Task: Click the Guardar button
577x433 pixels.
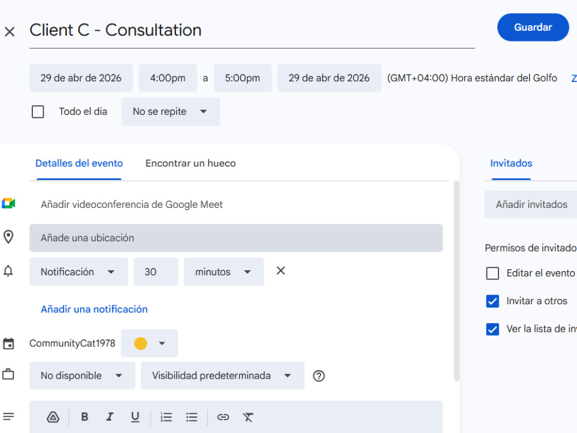Action: pos(533,27)
